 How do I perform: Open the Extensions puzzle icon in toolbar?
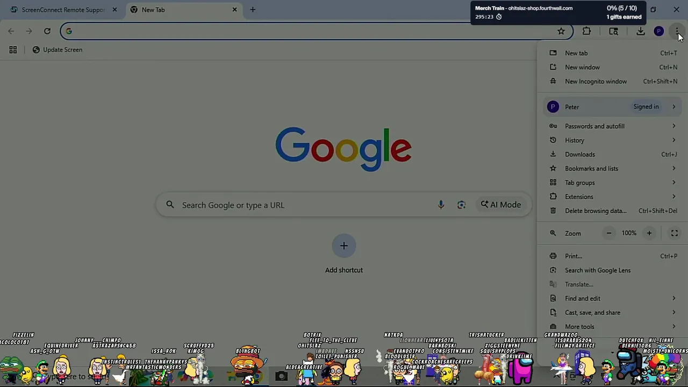tap(586, 31)
